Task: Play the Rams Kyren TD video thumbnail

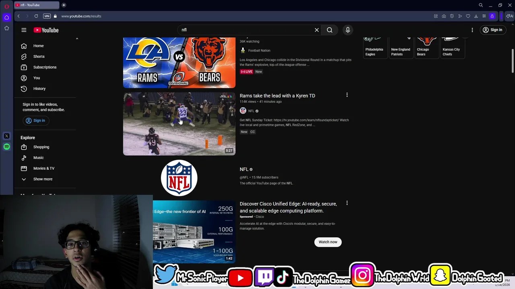Action: click(x=179, y=124)
